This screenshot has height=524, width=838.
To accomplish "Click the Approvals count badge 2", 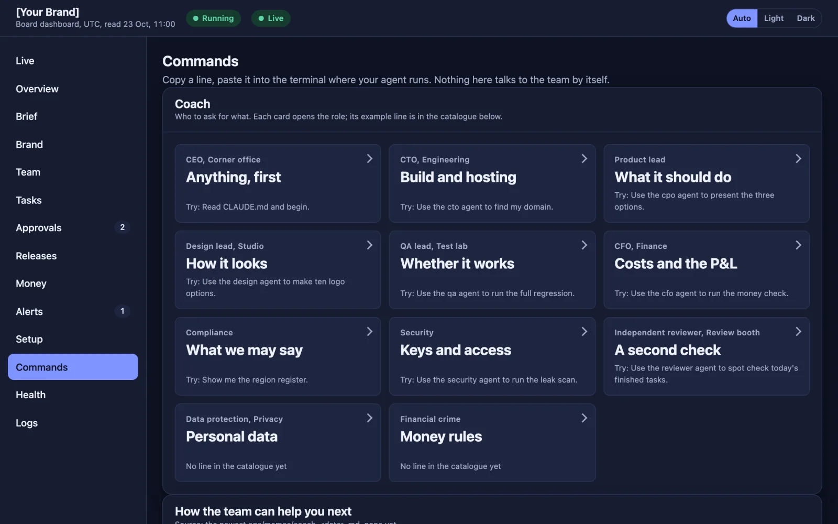I will click(122, 227).
